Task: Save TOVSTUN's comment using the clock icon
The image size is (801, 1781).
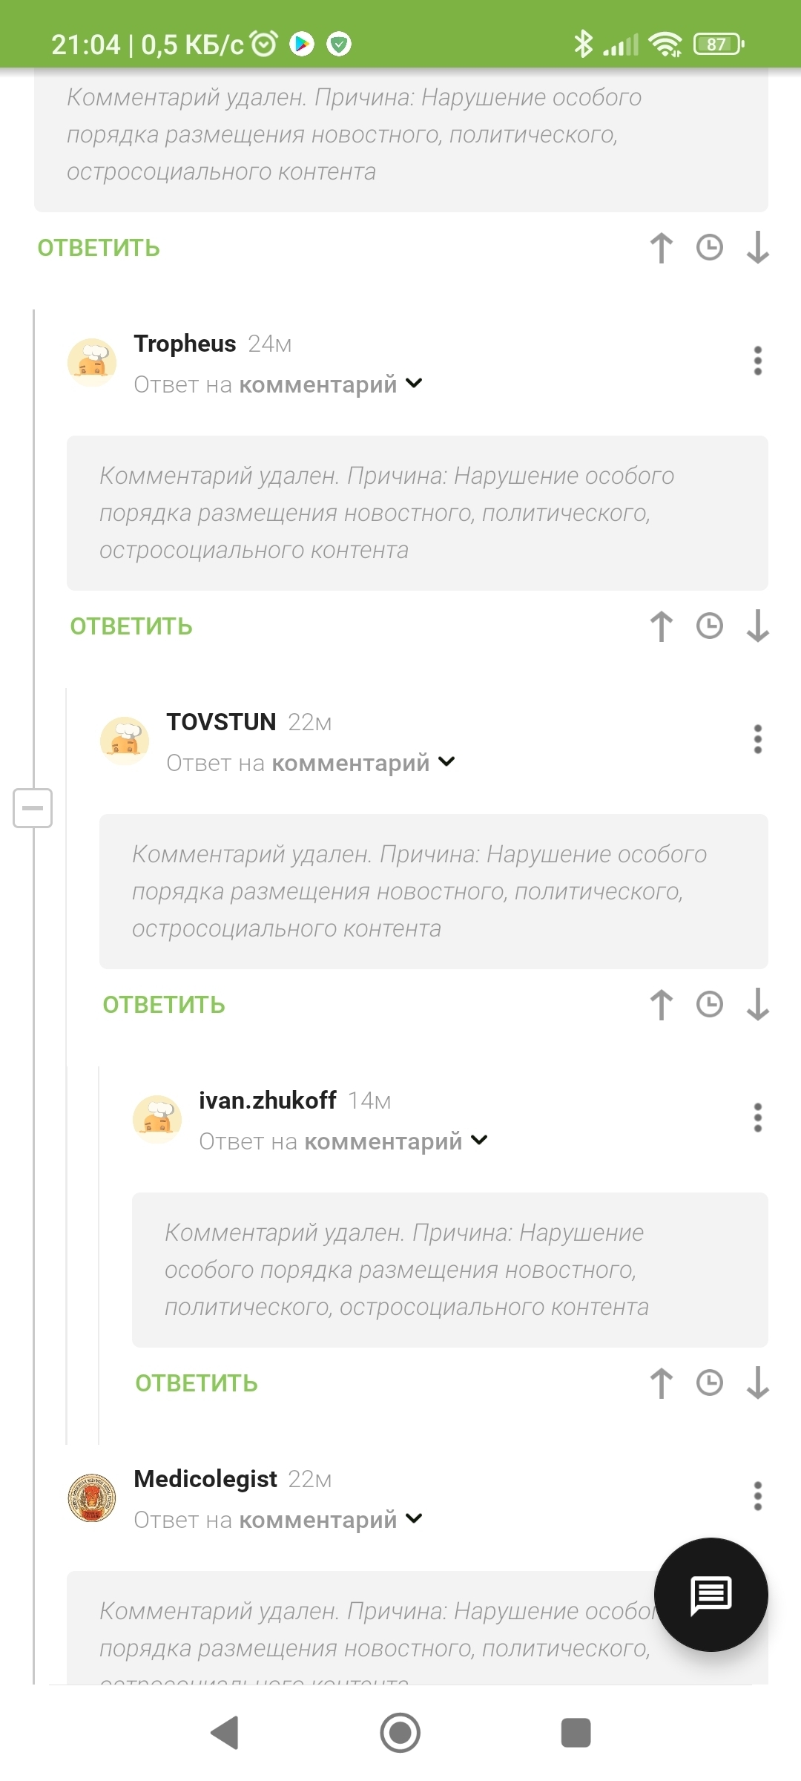Action: pos(710,1005)
